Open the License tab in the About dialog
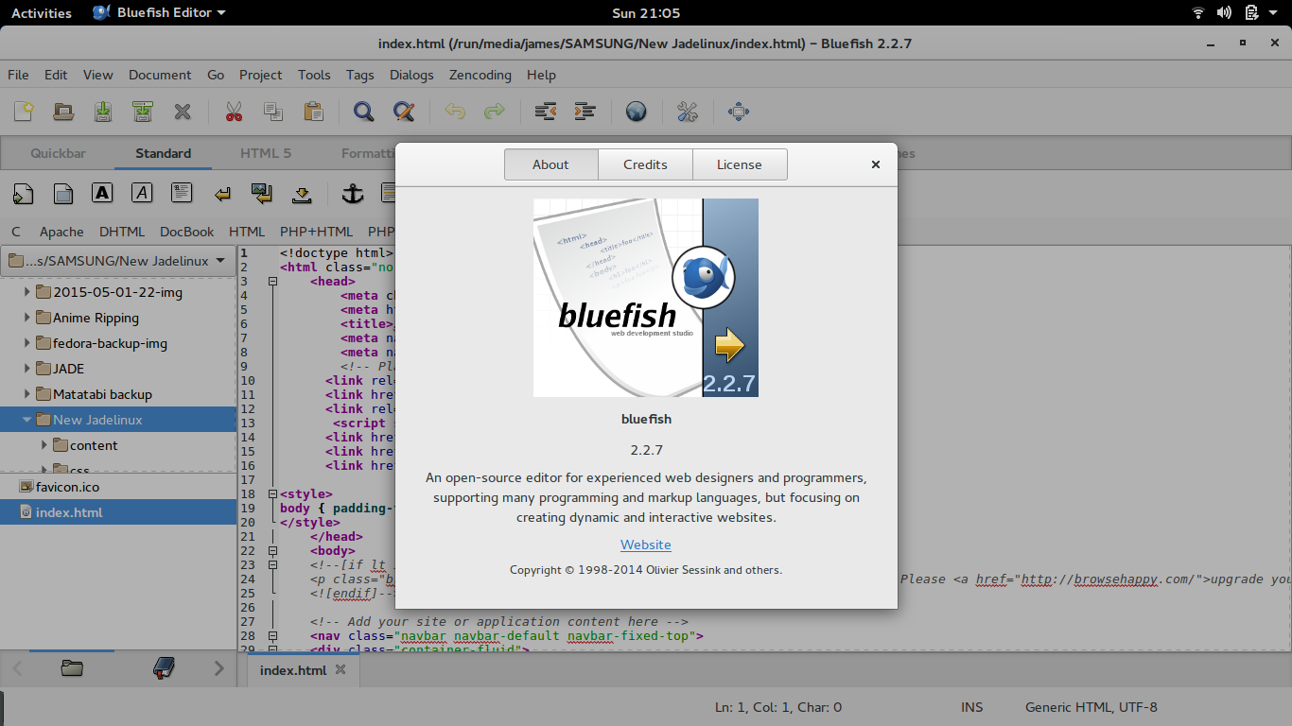 [740, 164]
